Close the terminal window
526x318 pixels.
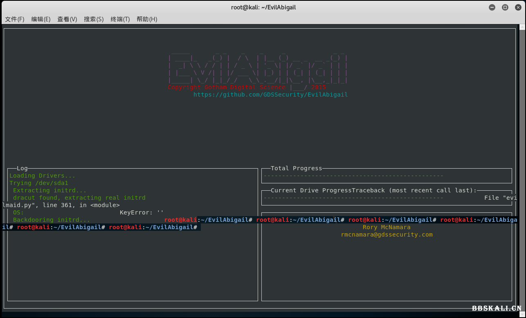click(518, 7)
